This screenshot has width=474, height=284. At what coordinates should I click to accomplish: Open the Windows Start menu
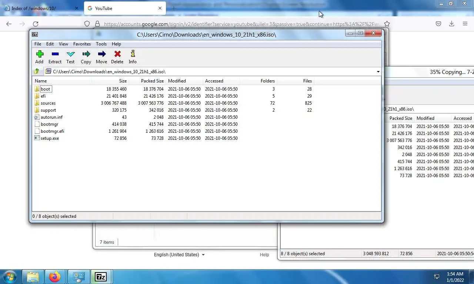click(10, 277)
